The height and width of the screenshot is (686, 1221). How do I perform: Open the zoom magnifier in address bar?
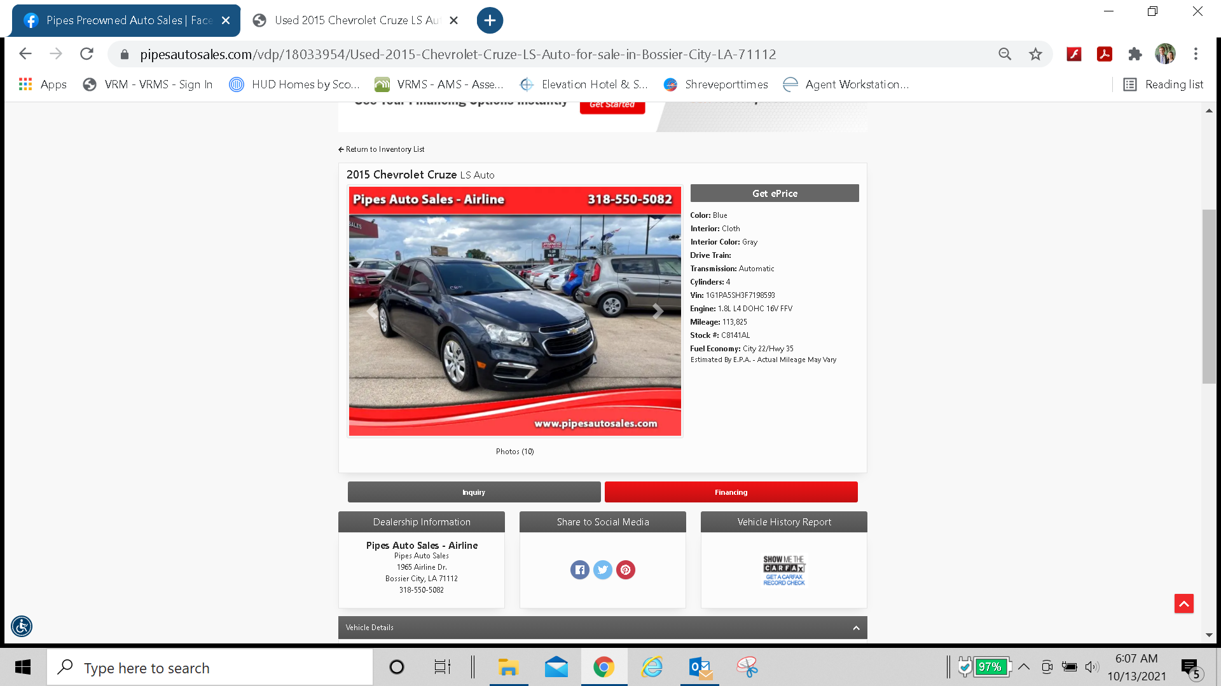click(1005, 54)
